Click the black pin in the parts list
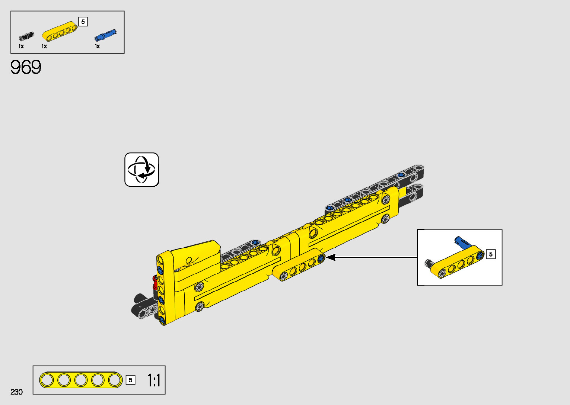Screen dimensions: 570x405 pyautogui.click(x=26, y=36)
